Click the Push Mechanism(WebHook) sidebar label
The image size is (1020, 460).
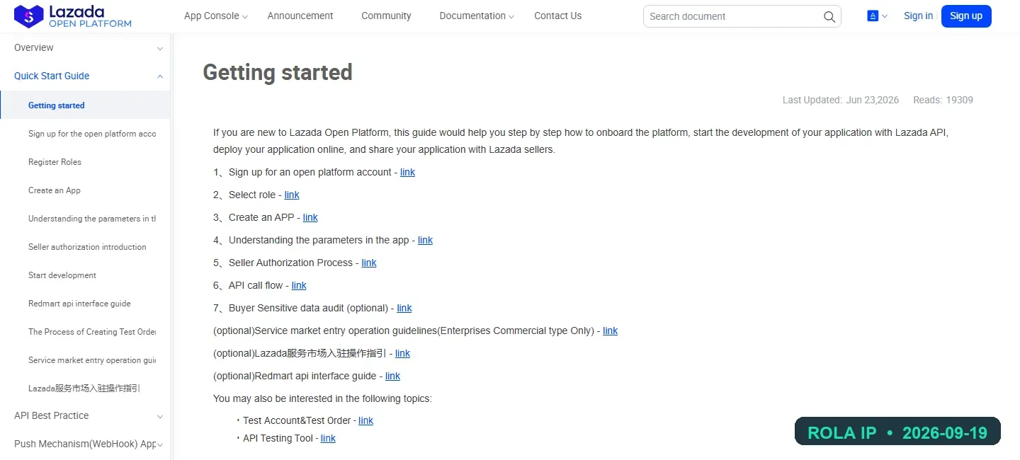point(85,444)
